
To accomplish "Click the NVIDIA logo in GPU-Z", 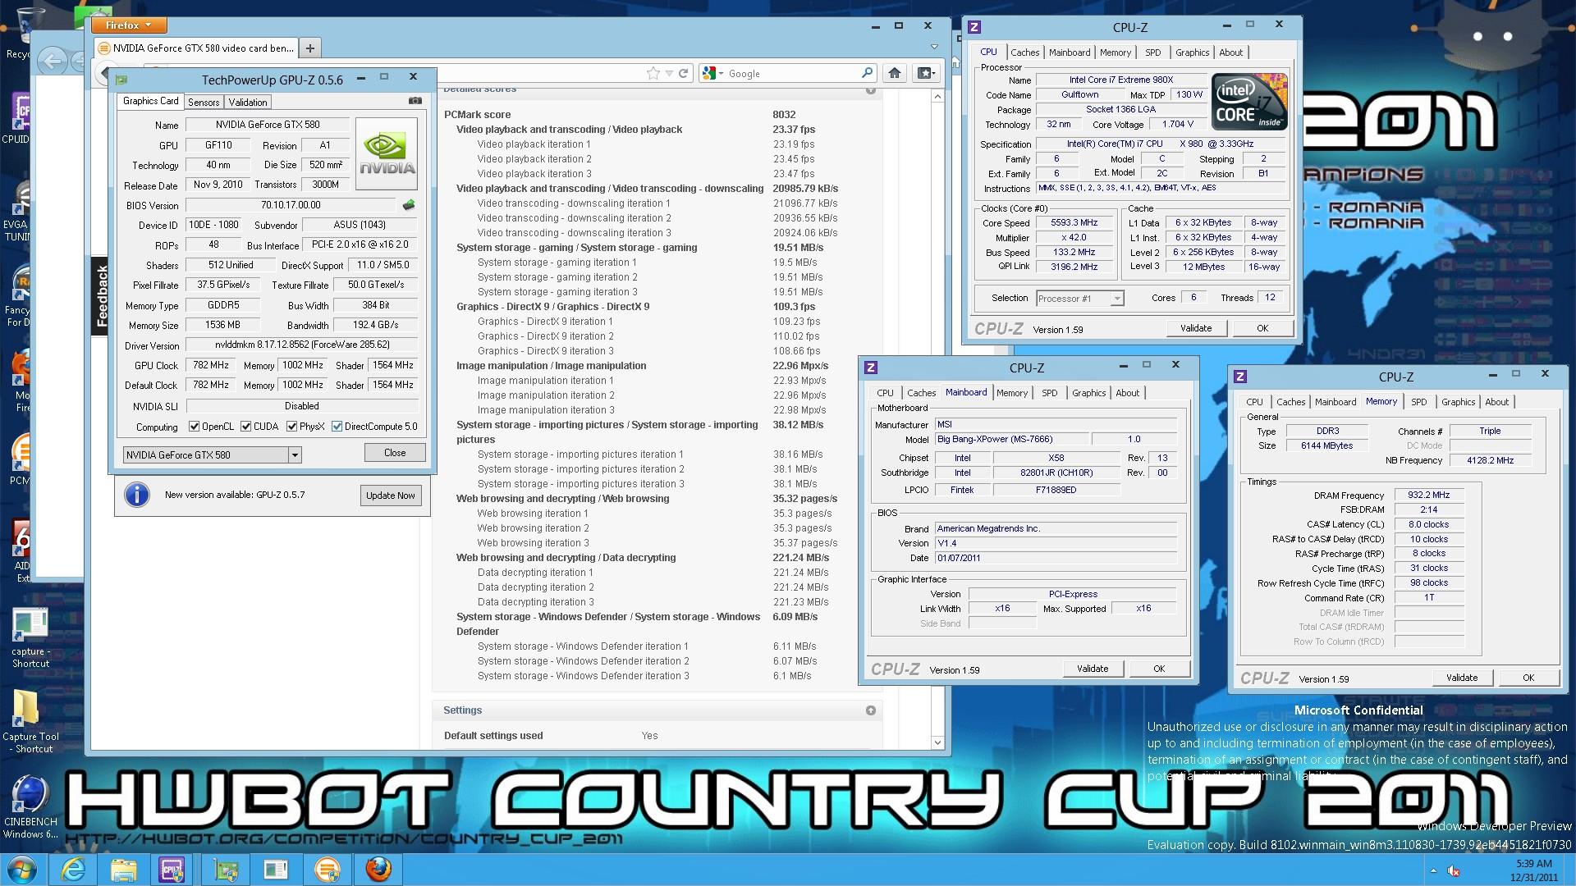I will pyautogui.click(x=387, y=154).
